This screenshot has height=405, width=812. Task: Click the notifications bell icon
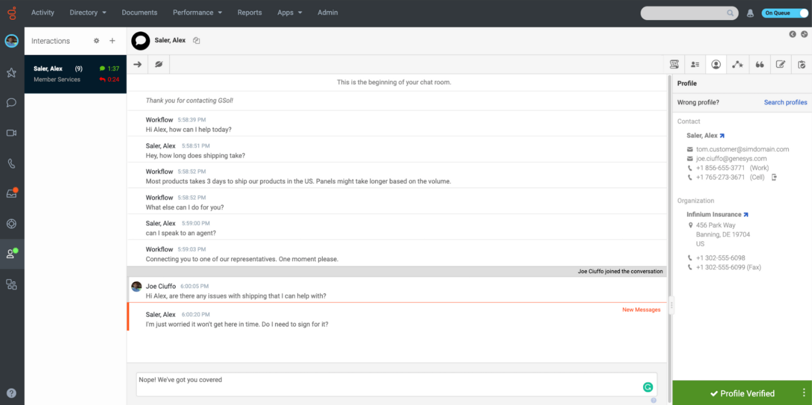click(x=750, y=13)
